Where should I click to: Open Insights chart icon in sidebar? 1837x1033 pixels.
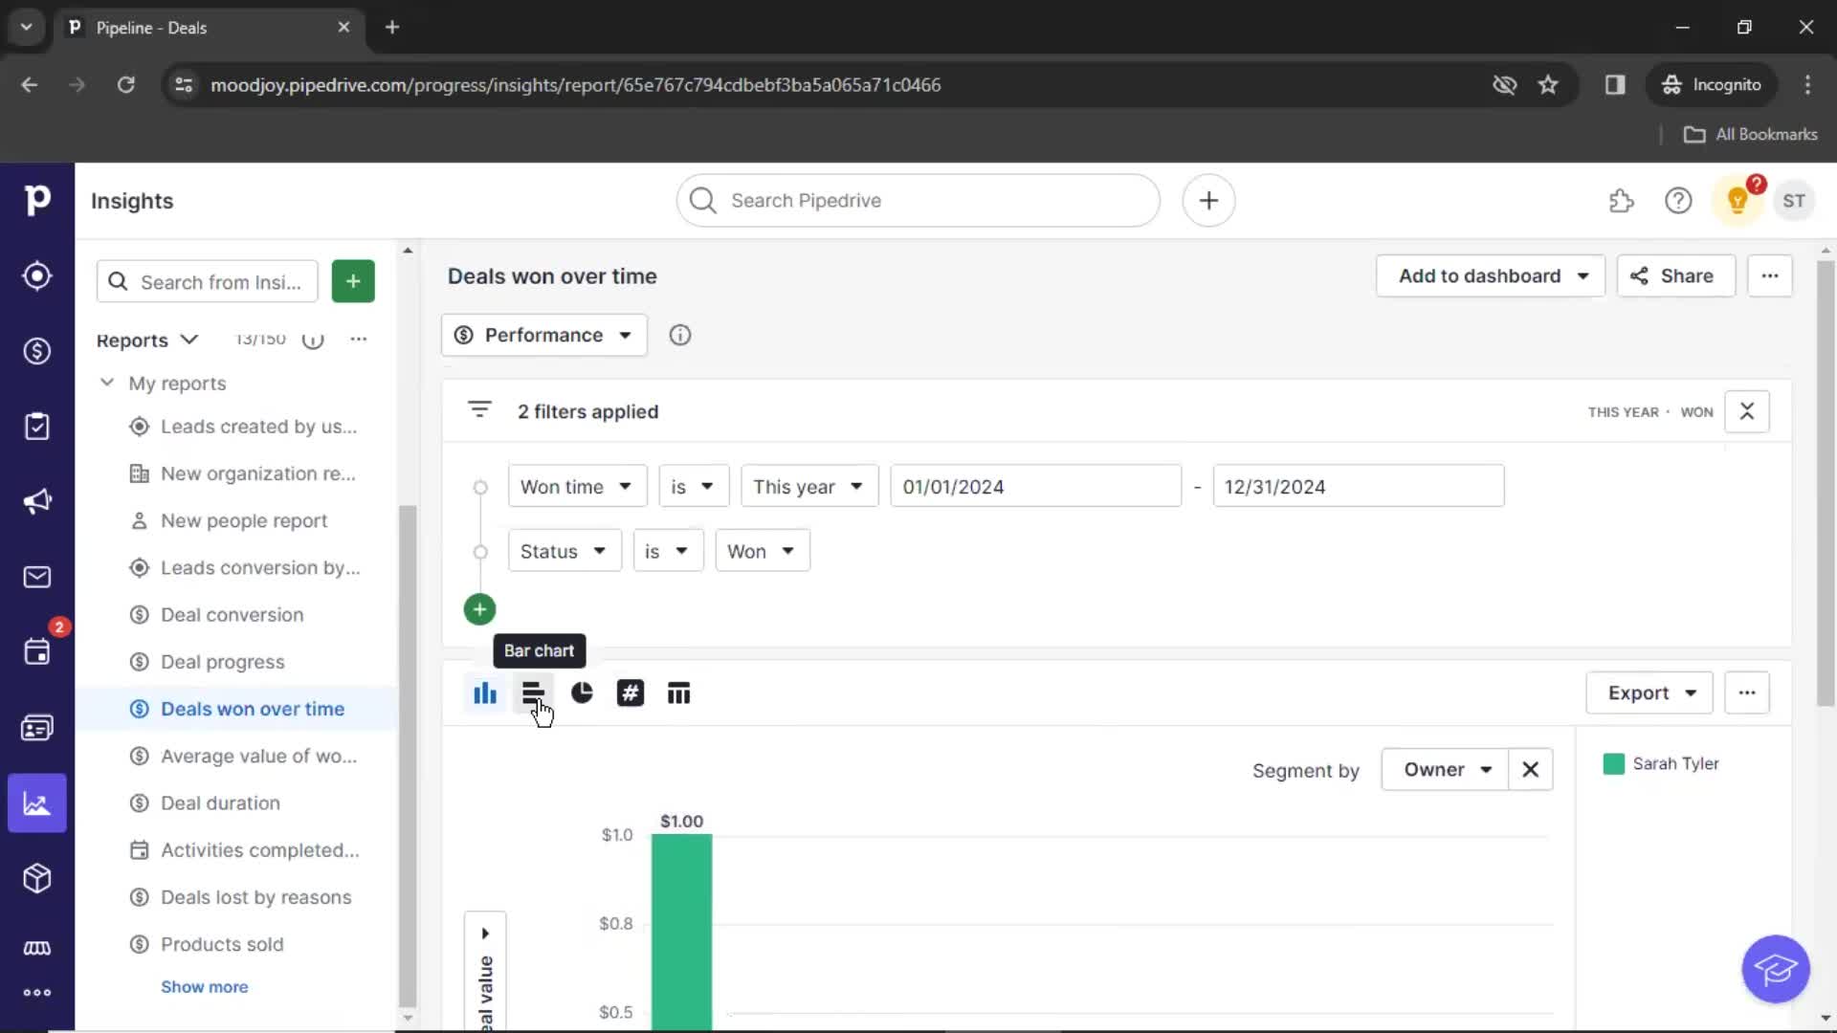coord(36,803)
